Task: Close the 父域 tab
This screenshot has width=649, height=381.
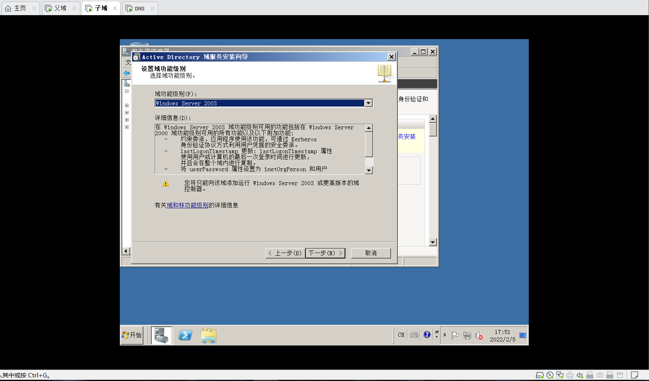Action: tap(74, 8)
